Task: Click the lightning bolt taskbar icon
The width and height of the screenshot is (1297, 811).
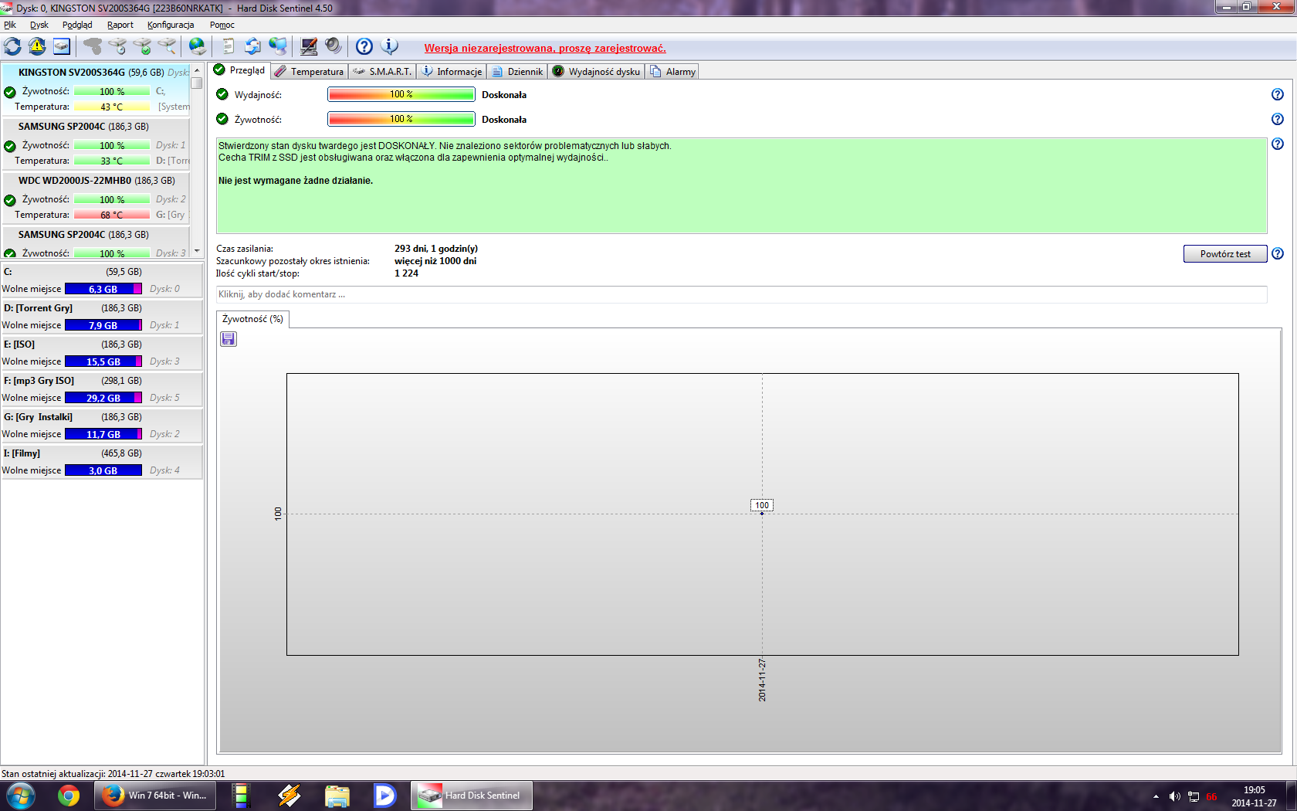Action: [x=290, y=795]
